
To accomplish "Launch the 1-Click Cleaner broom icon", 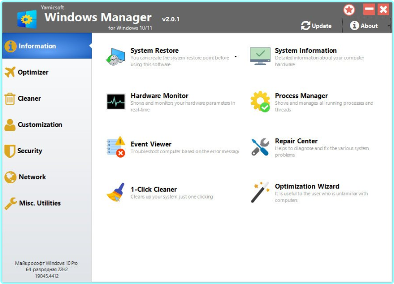I will tap(116, 193).
